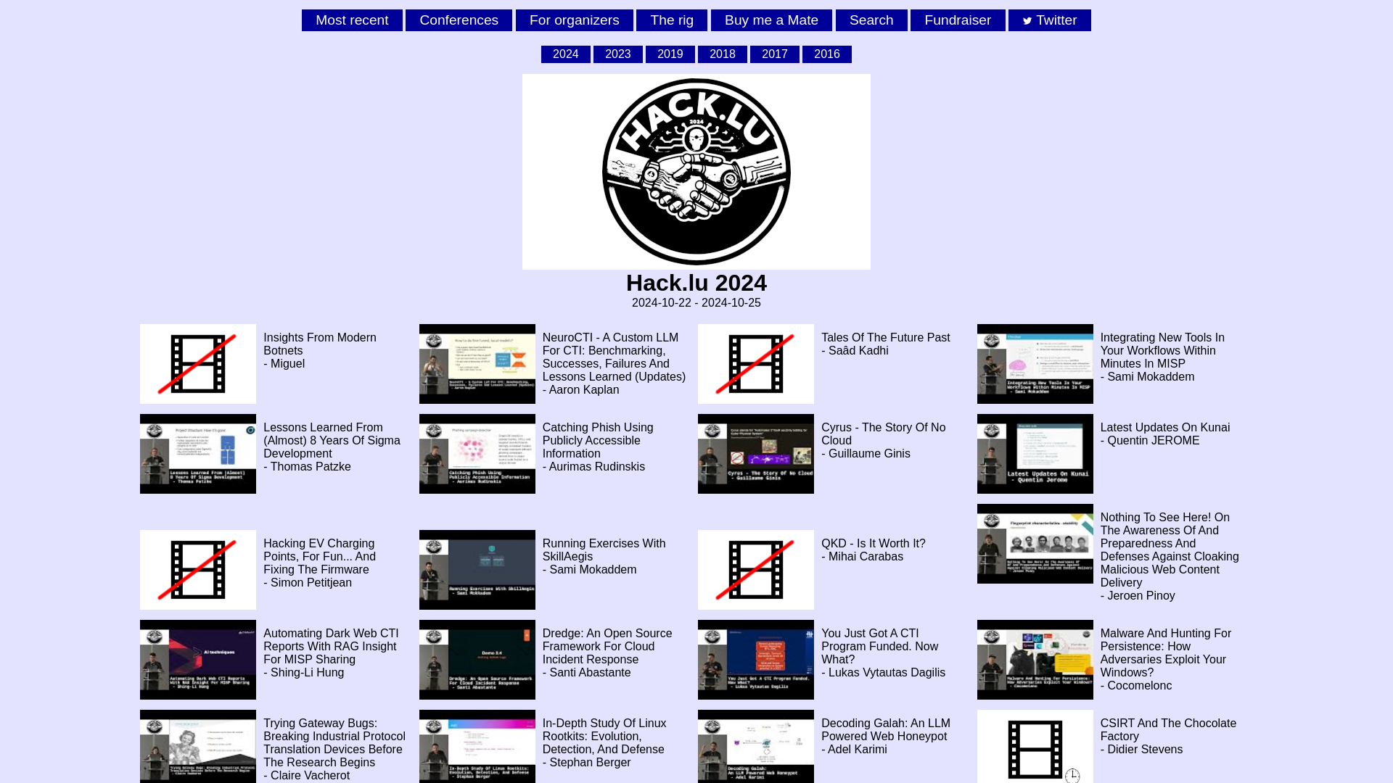Click the Hack.lu conference logo icon
1393x783 pixels.
click(696, 171)
